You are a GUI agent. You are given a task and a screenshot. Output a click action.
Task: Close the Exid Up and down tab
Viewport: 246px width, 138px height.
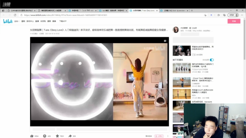click(x=187, y=11)
